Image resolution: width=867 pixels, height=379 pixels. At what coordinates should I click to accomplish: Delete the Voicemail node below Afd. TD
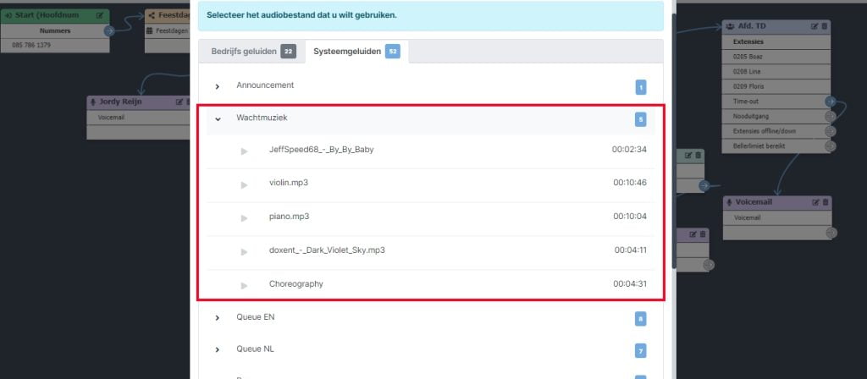point(826,202)
